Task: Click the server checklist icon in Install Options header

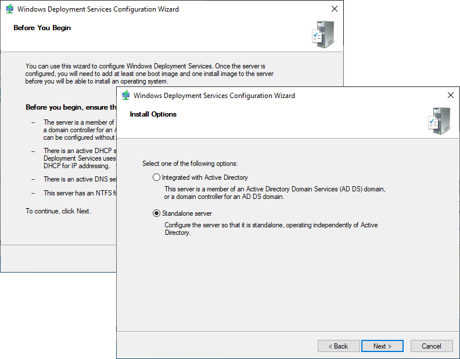Action: [439, 121]
